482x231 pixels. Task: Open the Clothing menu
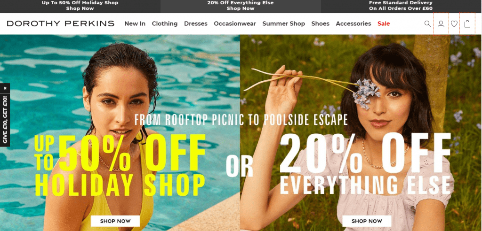tap(164, 23)
